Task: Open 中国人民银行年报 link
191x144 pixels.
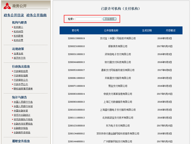Action: click(x=23, y=106)
